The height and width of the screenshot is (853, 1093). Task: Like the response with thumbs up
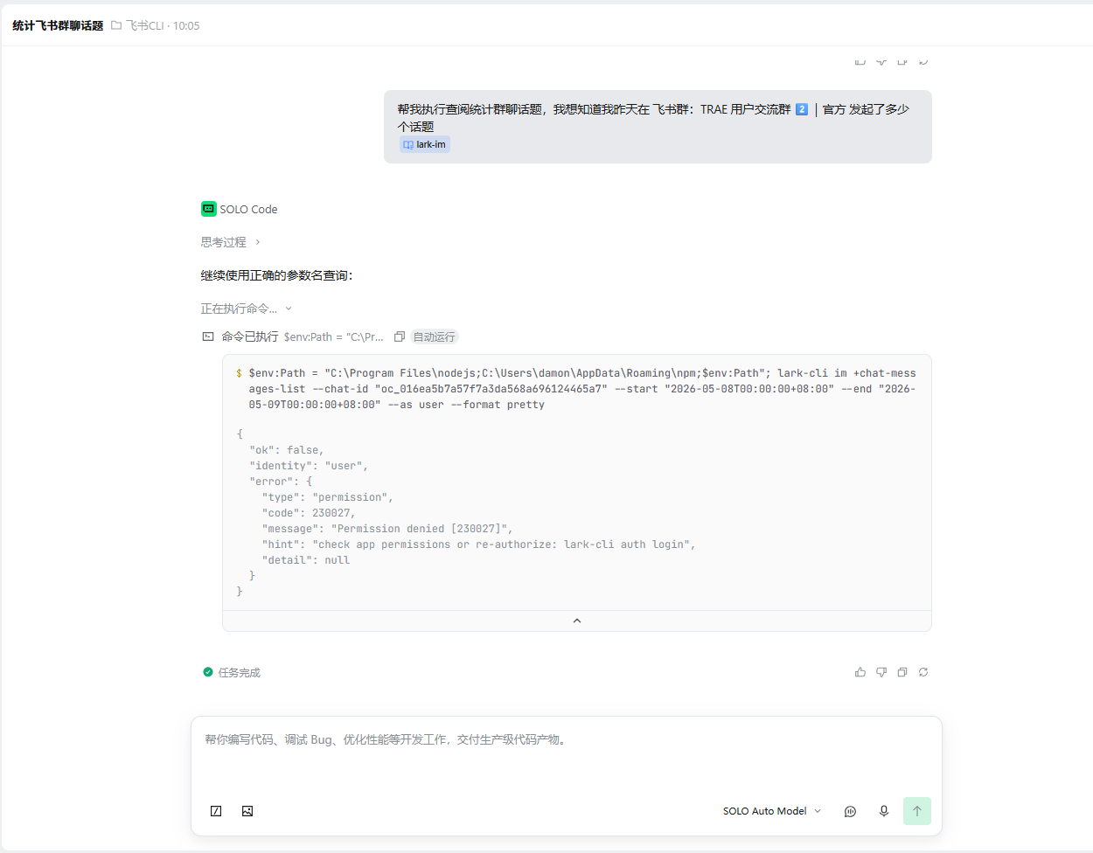click(x=860, y=672)
